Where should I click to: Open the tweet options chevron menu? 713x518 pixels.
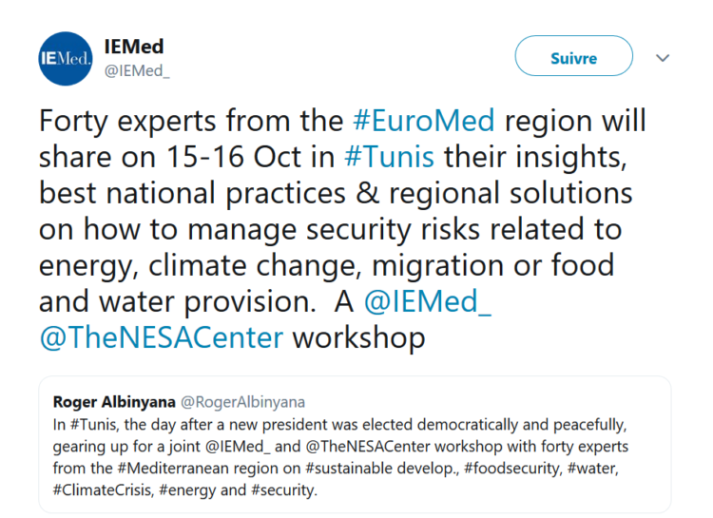663,58
